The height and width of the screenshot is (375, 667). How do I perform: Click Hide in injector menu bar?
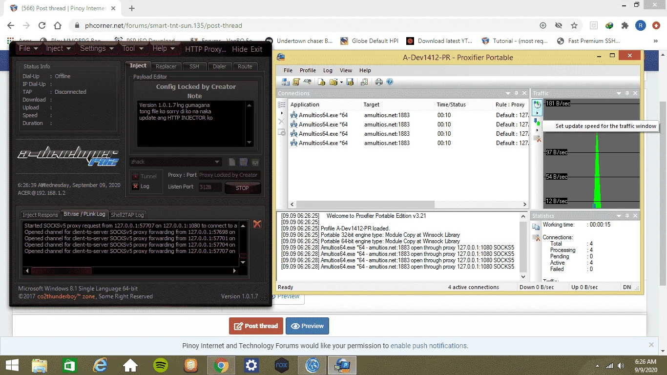tap(240, 49)
